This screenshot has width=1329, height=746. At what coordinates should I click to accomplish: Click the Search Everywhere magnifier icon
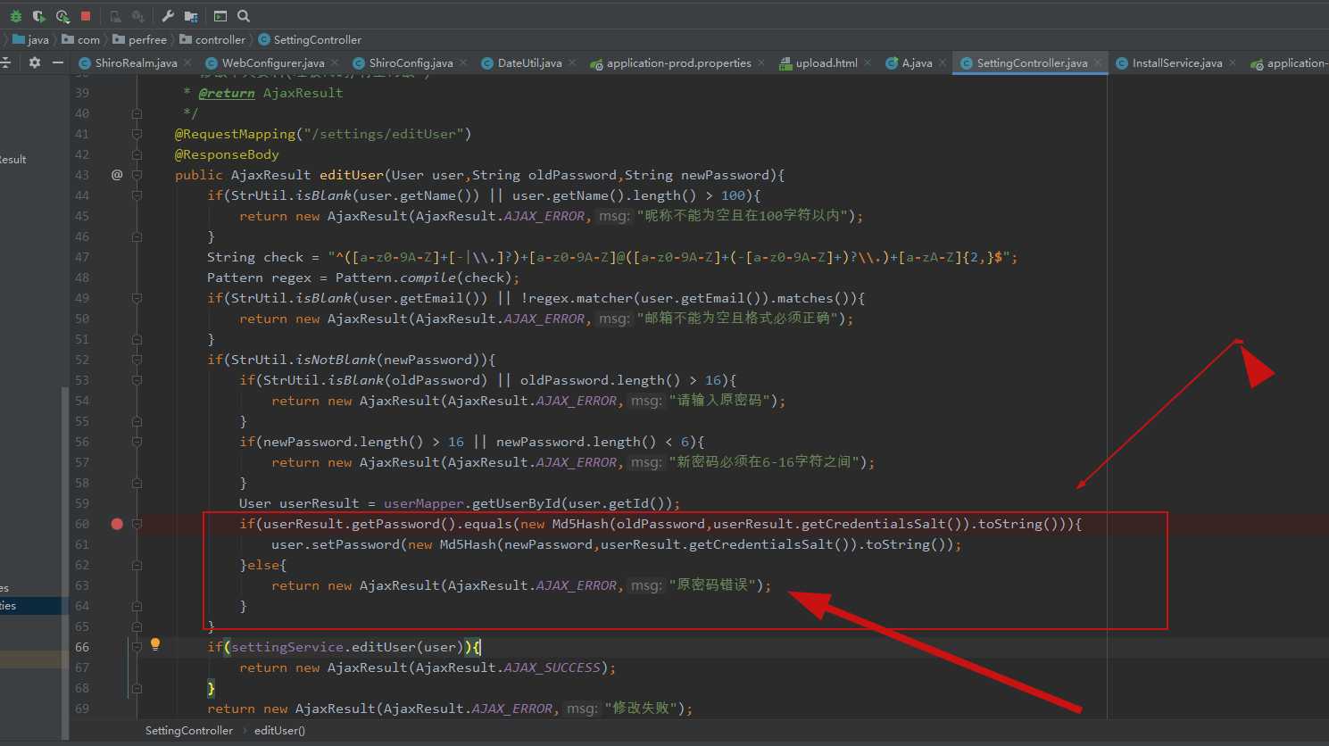(244, 16)
